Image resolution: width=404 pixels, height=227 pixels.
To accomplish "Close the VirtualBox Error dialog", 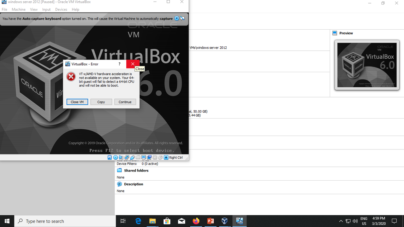I will [133, 64].
